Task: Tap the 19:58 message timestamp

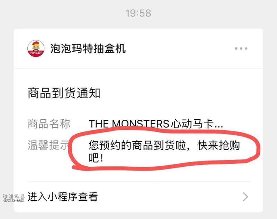Action: pyautogui.click(x=138, y=13)
